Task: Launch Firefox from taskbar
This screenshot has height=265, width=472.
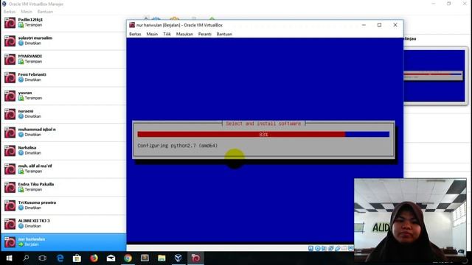Action: pyautogui.click(x=94, y=258)
